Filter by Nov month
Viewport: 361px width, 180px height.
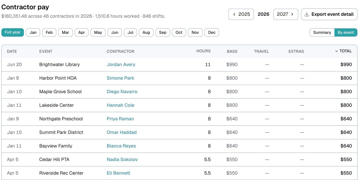click(x=195, y=32)
